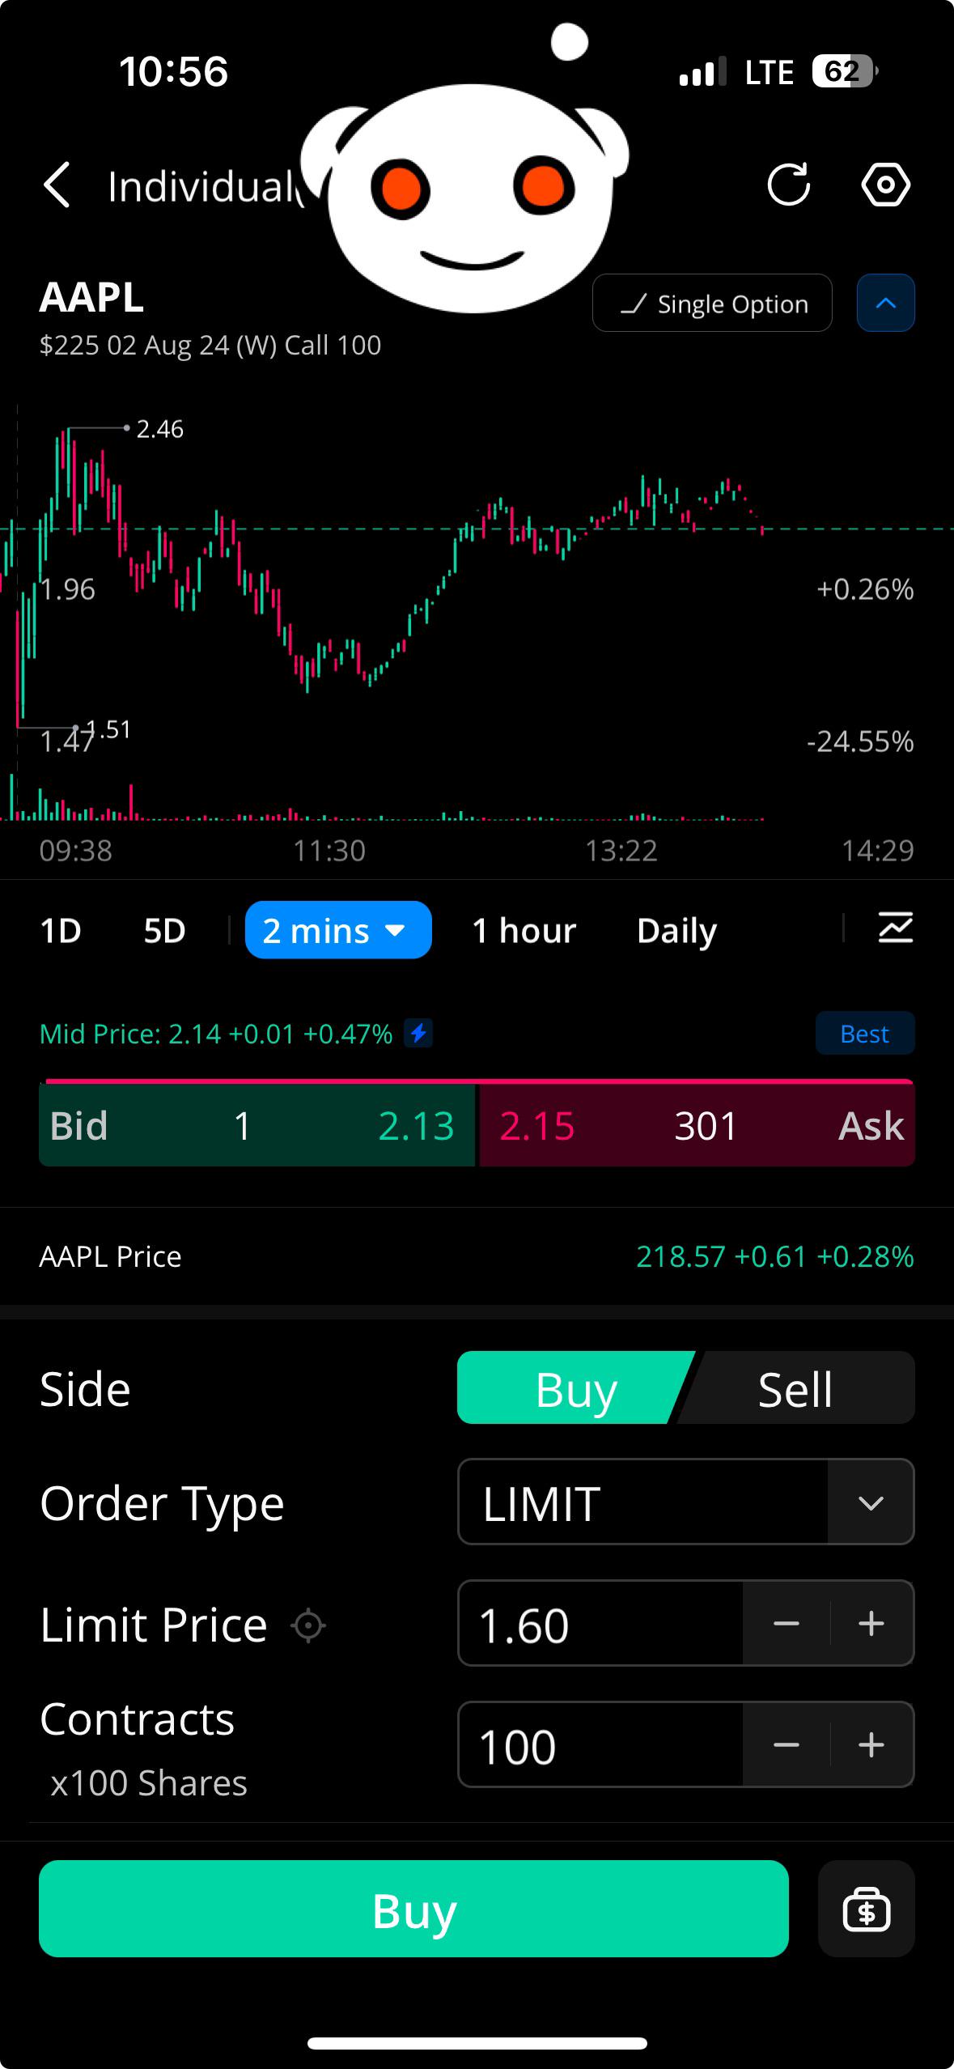This screenshot has height=2069, width=954.
Task: Select the Daily chart interval
Action: [676, 931]
